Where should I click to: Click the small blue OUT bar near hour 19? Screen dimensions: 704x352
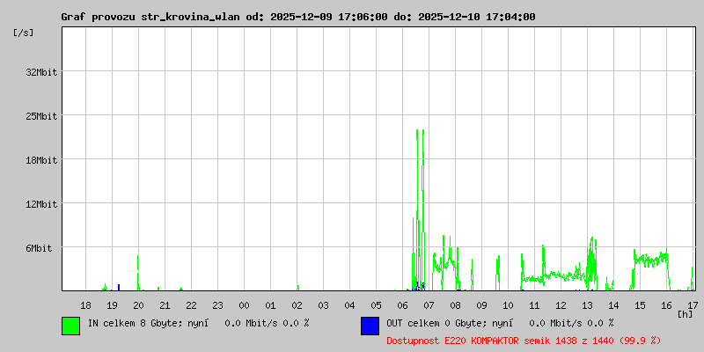click(x=119, y=288)
